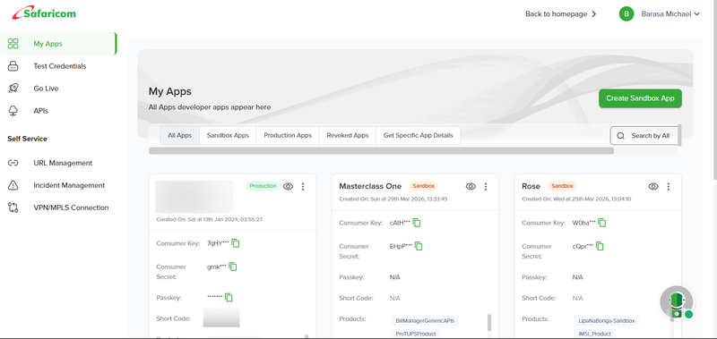Click the Go Live rocket icon
The height and width of the screenshot is (339, 717).
point(13,89)
